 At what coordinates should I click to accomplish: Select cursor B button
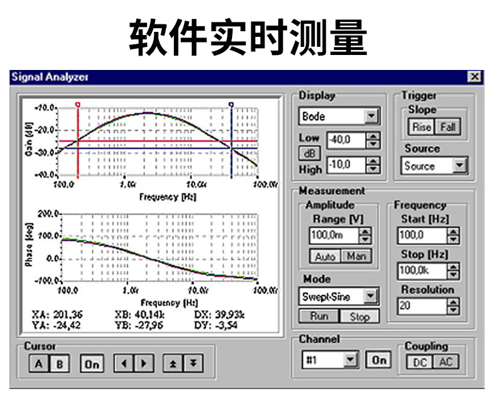coord(59,364)
